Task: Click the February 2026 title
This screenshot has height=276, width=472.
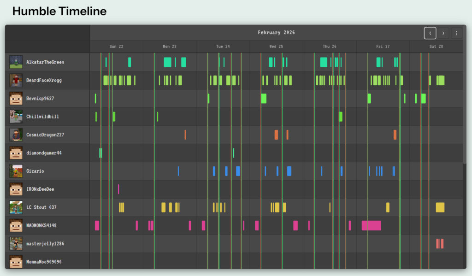Action: (x=276, y=33)
